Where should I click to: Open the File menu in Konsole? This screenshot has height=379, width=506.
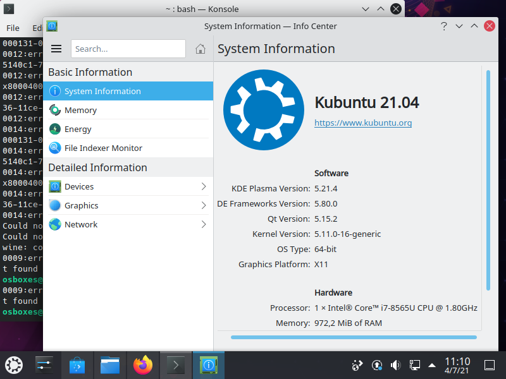coord(13,28)
